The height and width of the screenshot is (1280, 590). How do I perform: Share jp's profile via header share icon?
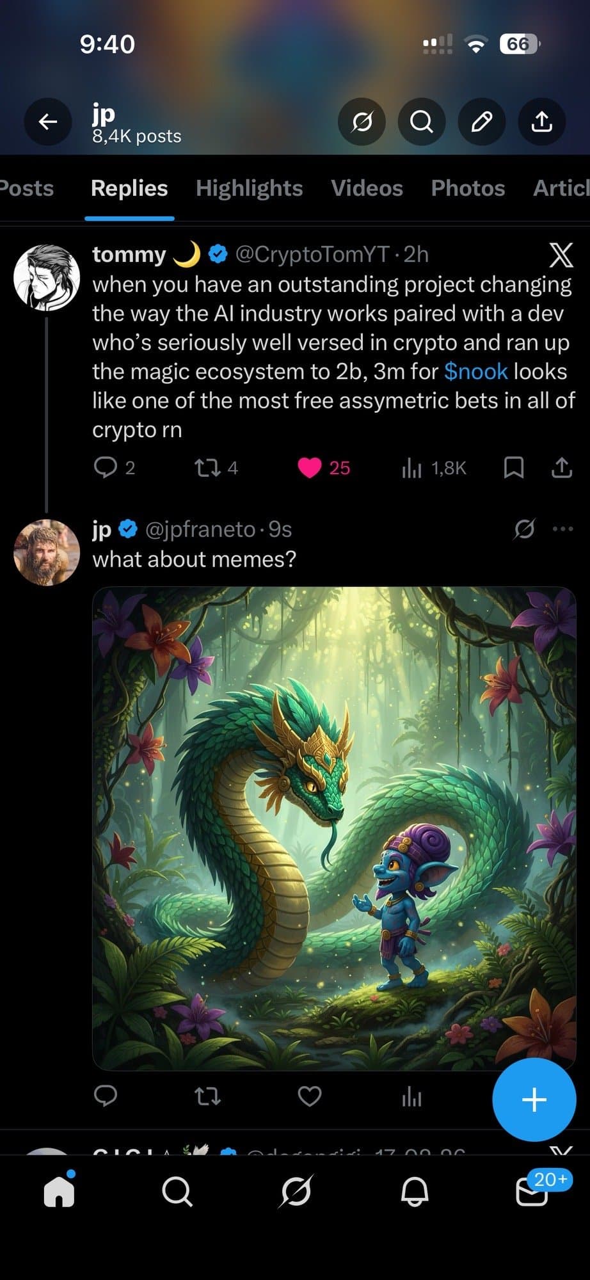pyautogui.click(x=541, y=121)
